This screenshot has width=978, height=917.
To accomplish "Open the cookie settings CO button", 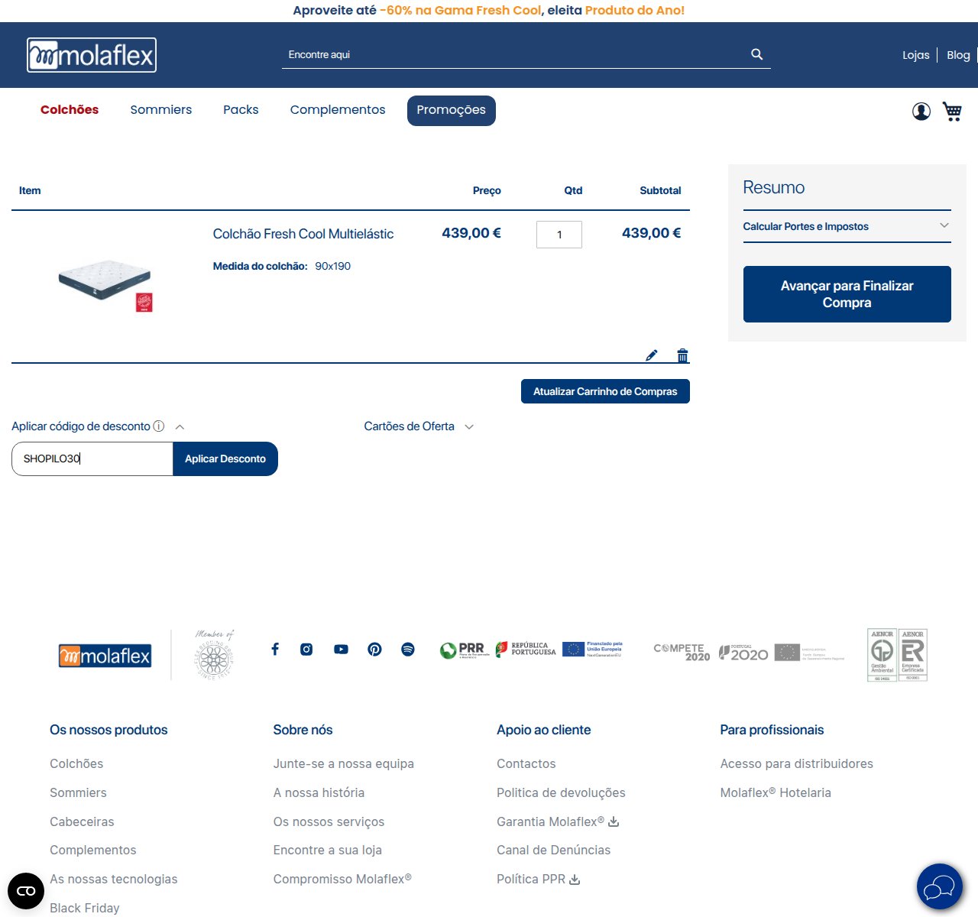I will pos(26,891).
